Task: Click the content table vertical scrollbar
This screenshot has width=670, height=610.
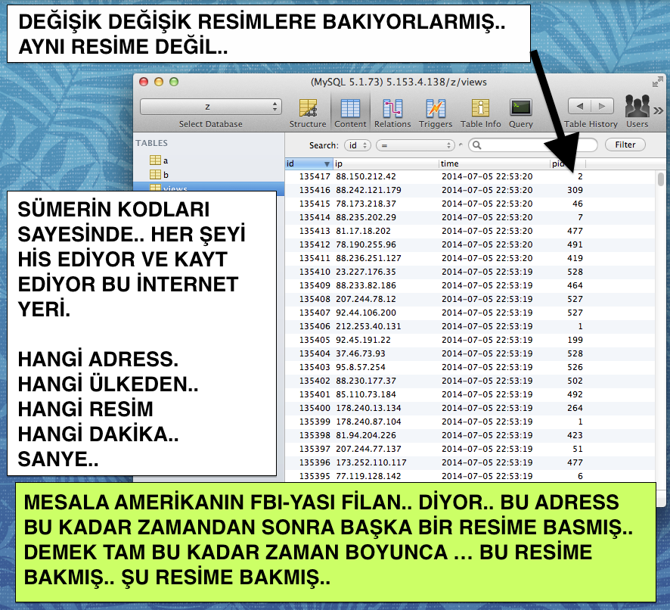Action: pos(661,179)
